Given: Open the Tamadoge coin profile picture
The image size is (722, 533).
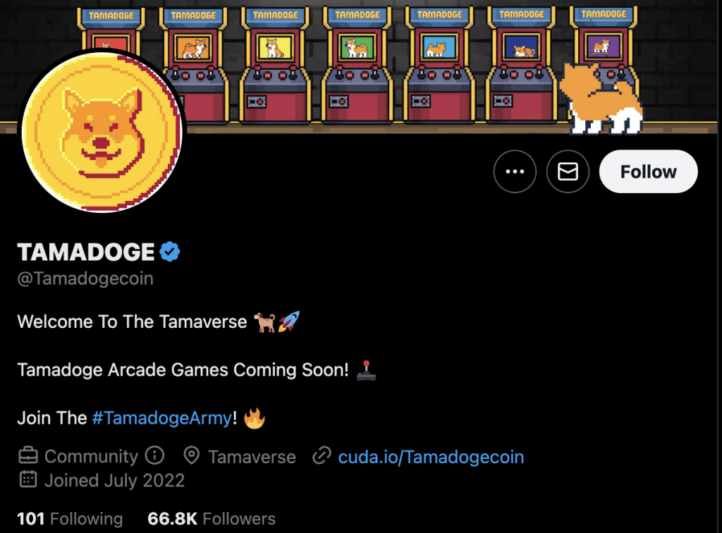Looking at the screenshot, I should [x=102, y=132].
